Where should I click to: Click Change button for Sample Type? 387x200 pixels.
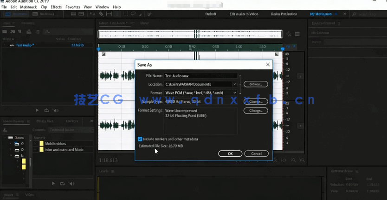(256, 101)
